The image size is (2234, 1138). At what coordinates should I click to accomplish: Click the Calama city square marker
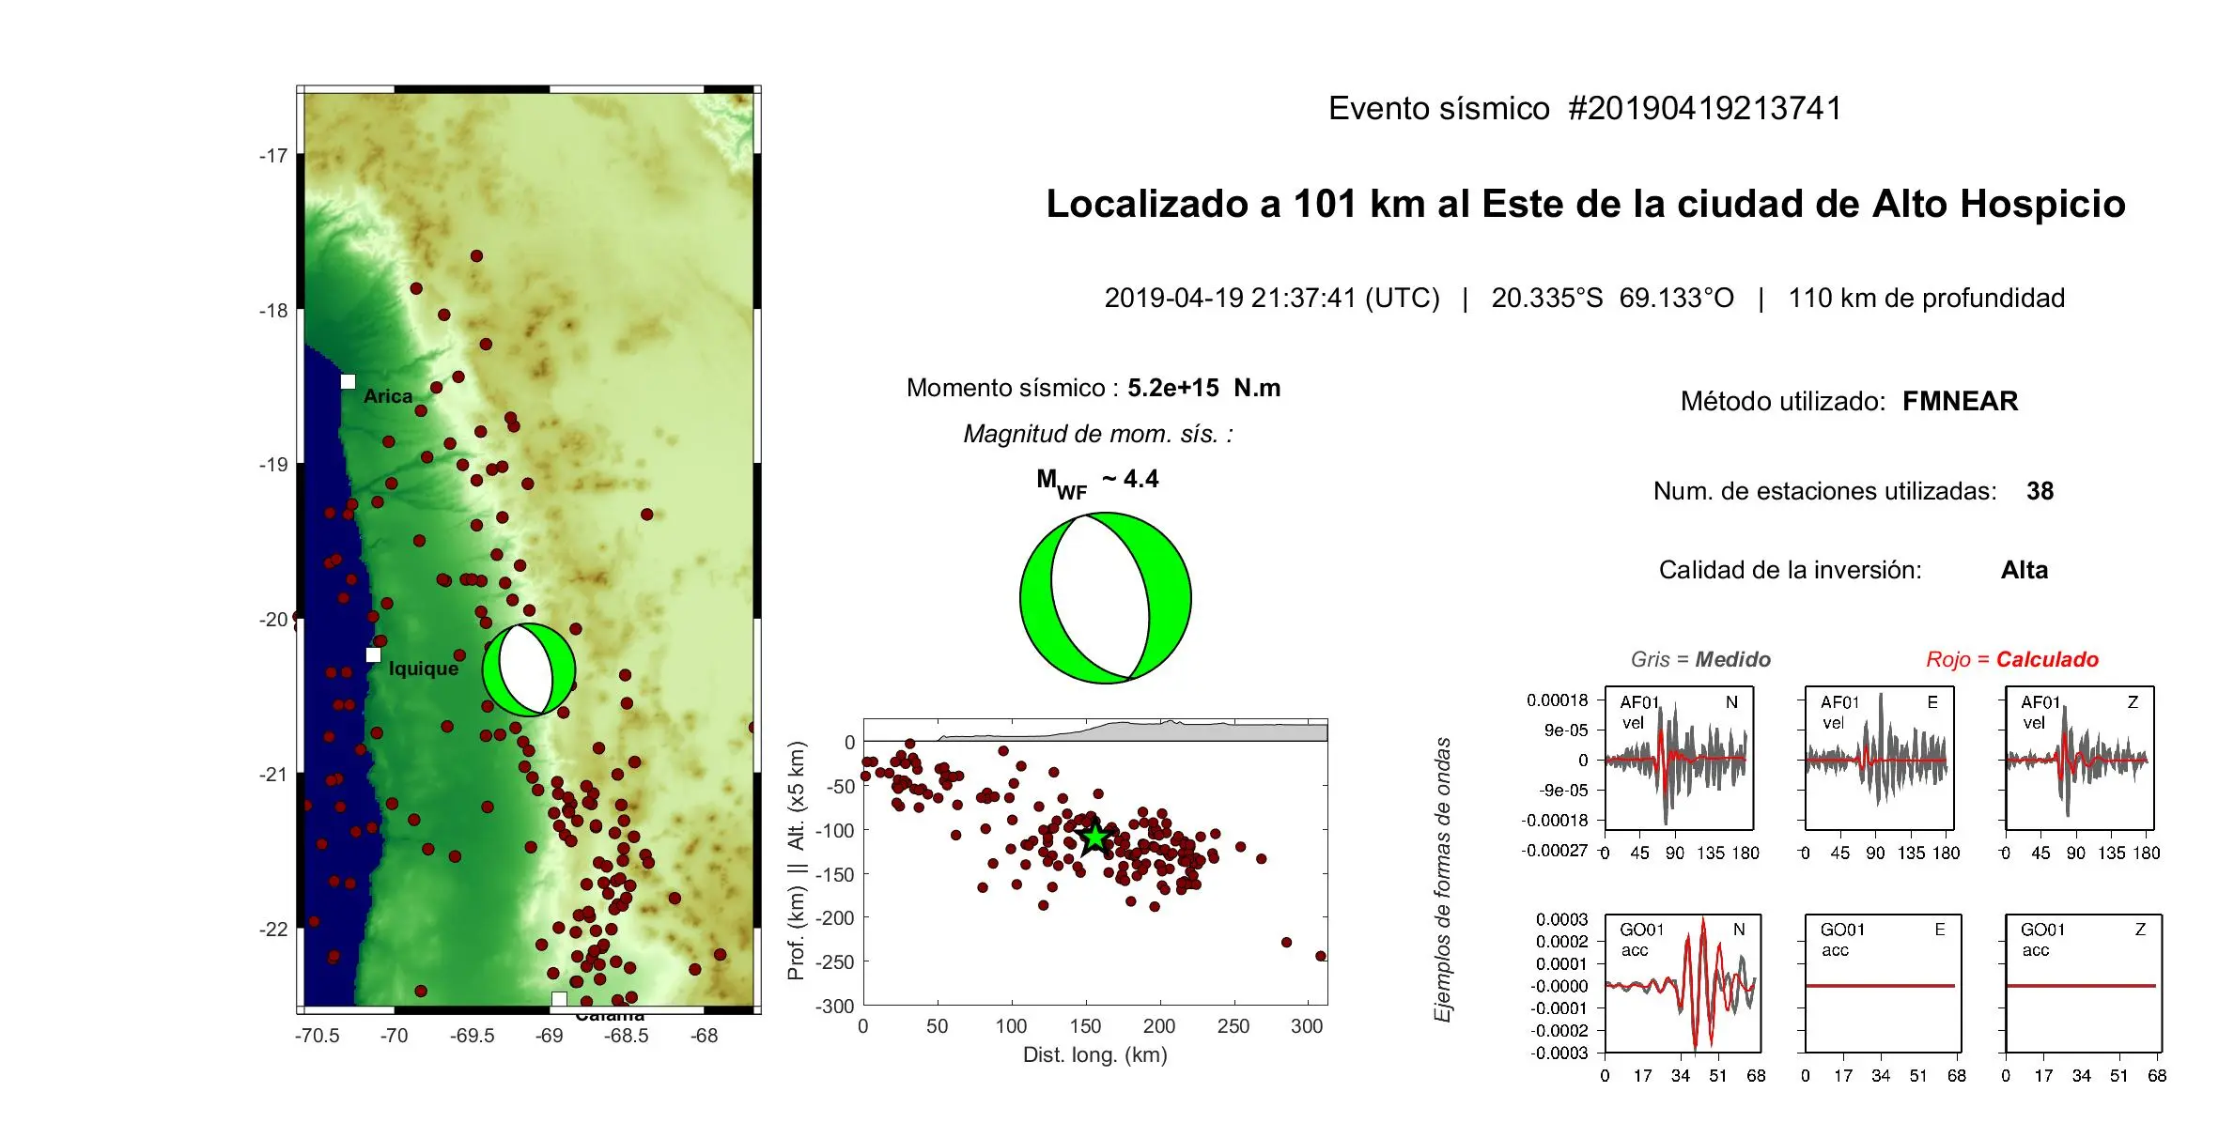[559, 999]
